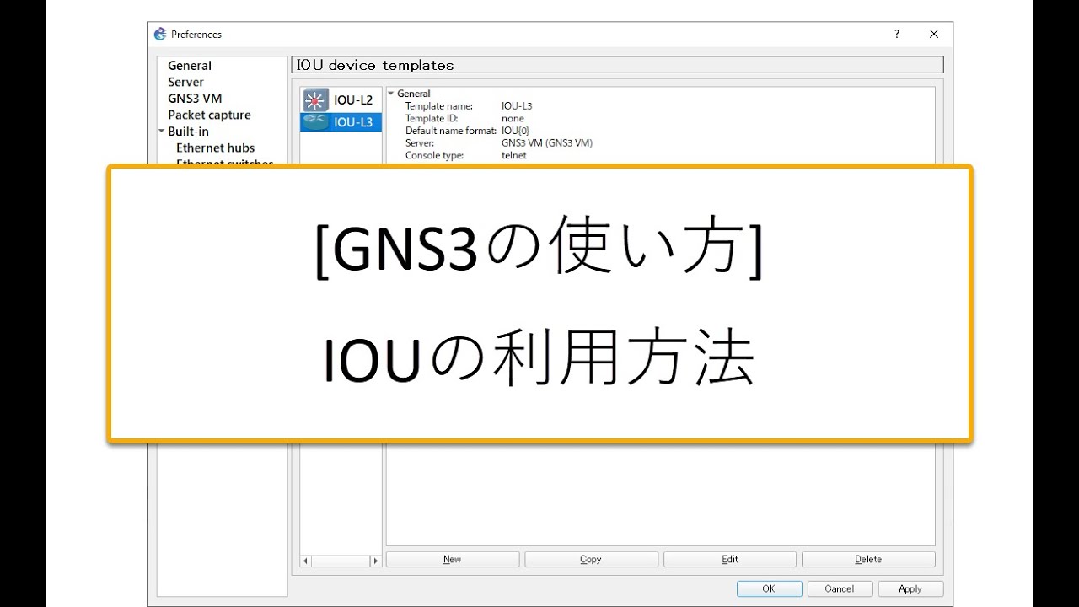The width and height of the screenshot is (1079, 607).
Task: Click the template list left scroll arrow
Action: pyautogui.click(x=306, y=561)
